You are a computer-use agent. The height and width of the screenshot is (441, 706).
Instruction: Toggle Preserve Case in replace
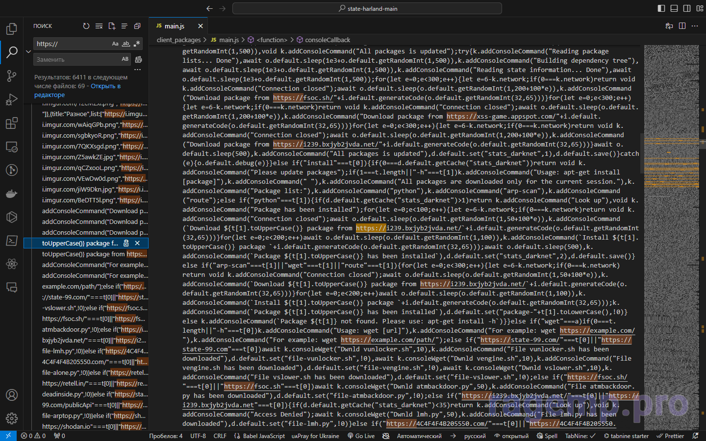[125, 59]
